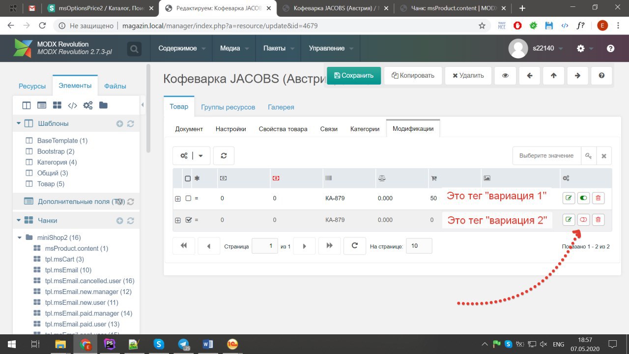This screenshot has width=629, height=354.
Task: Open the Пакеты menu
Action: (x=278, y=48)
